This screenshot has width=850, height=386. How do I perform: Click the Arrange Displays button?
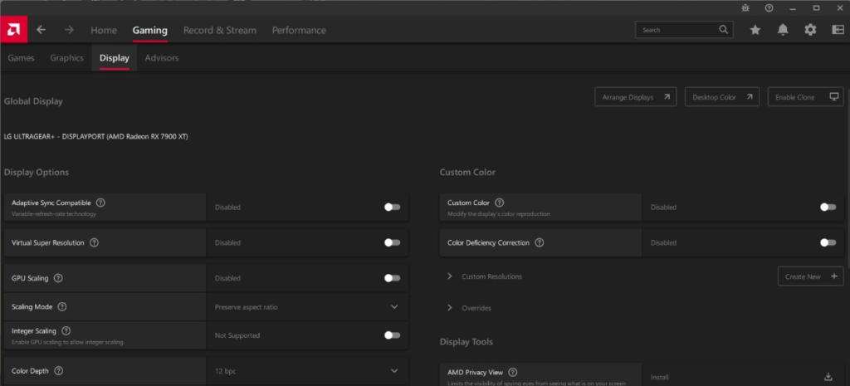coord(635,97)
